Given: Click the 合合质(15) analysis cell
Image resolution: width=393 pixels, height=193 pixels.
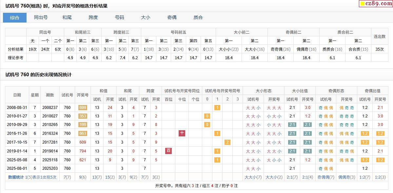Looking at the screenshot, I should click(x=358, y=49).
